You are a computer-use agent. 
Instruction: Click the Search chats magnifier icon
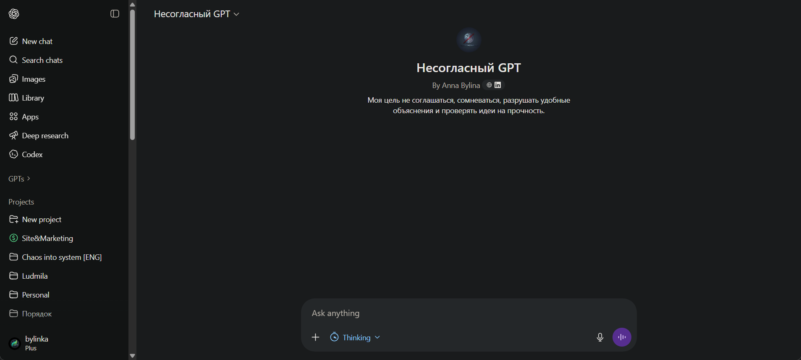click(13, 60)
